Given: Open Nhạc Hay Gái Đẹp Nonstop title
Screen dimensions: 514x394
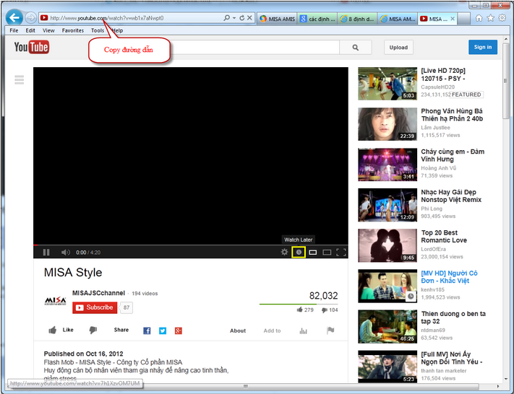Looking at the screenshot, I should (x=451, y=196).
